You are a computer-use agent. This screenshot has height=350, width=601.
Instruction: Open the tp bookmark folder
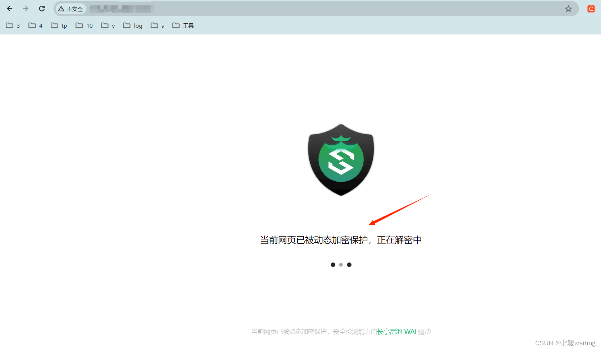pos(59,25)
